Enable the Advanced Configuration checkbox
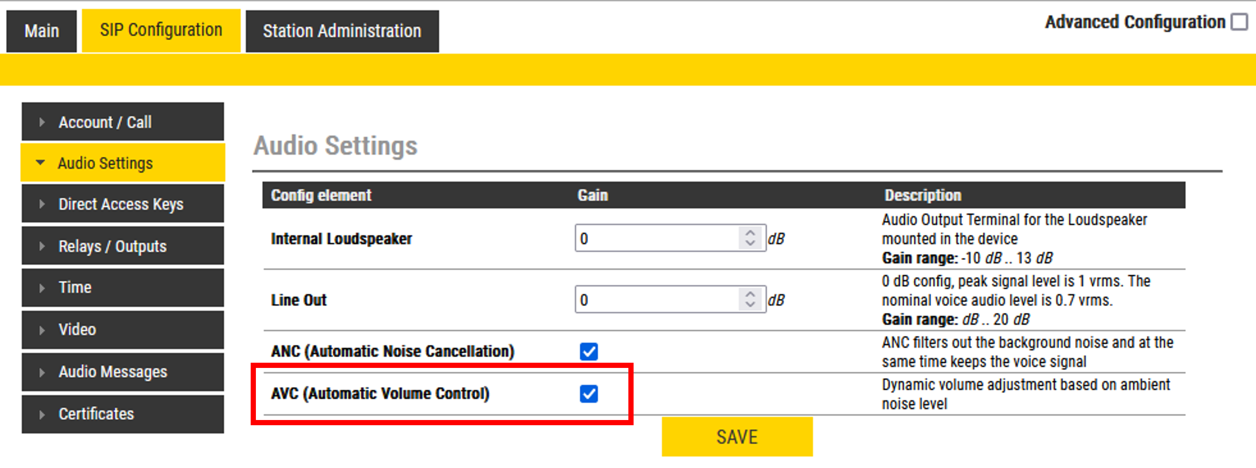Viewport: 1256px width, 468px height. [x=1239, y=22]
